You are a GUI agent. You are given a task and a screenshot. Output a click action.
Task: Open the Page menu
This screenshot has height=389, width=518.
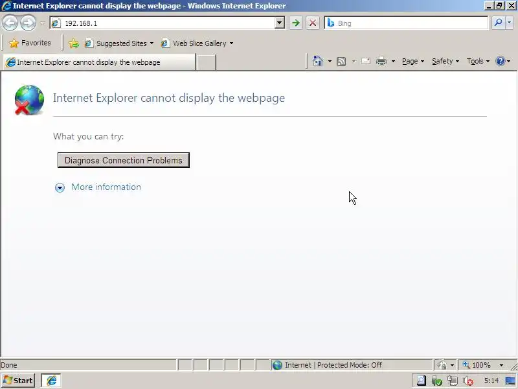[413, 61]
